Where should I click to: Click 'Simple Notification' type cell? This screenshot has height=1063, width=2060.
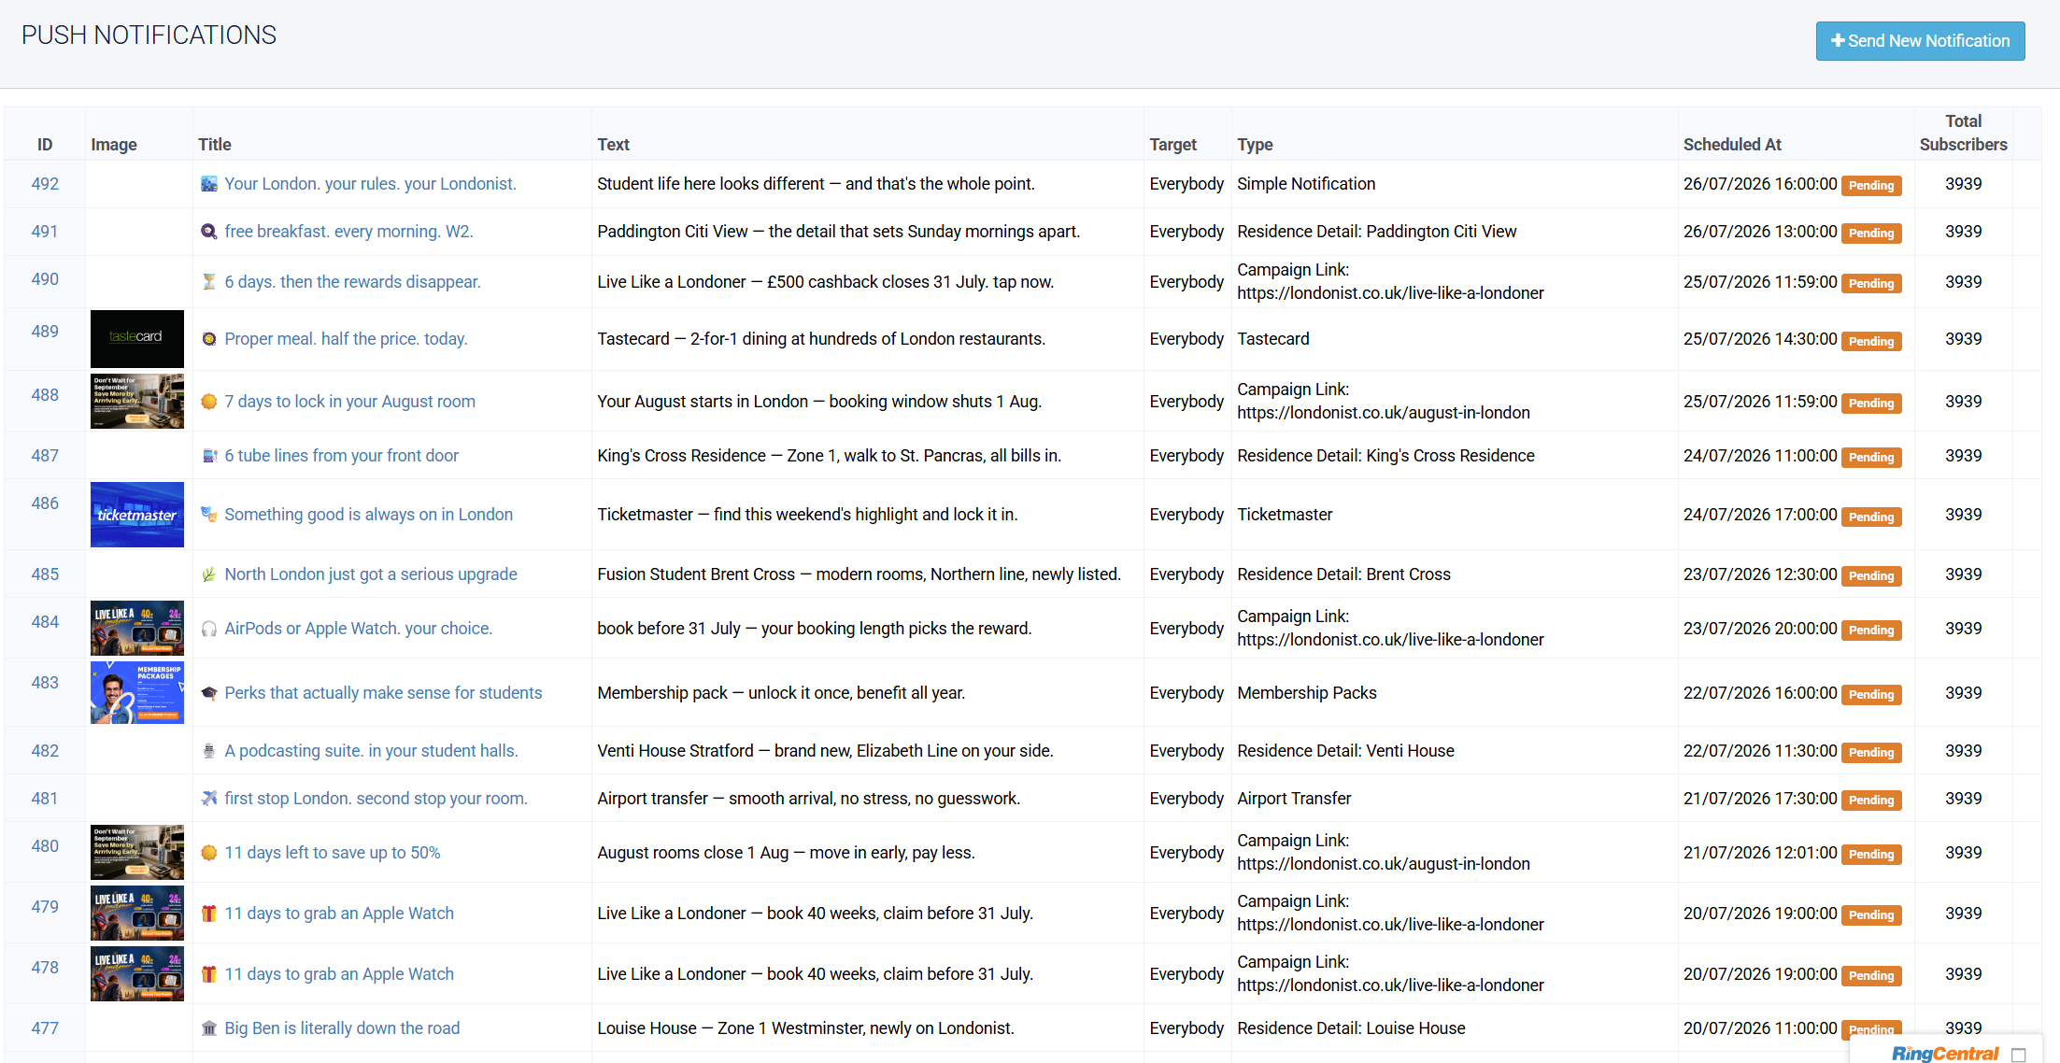tap(1306, 184)
